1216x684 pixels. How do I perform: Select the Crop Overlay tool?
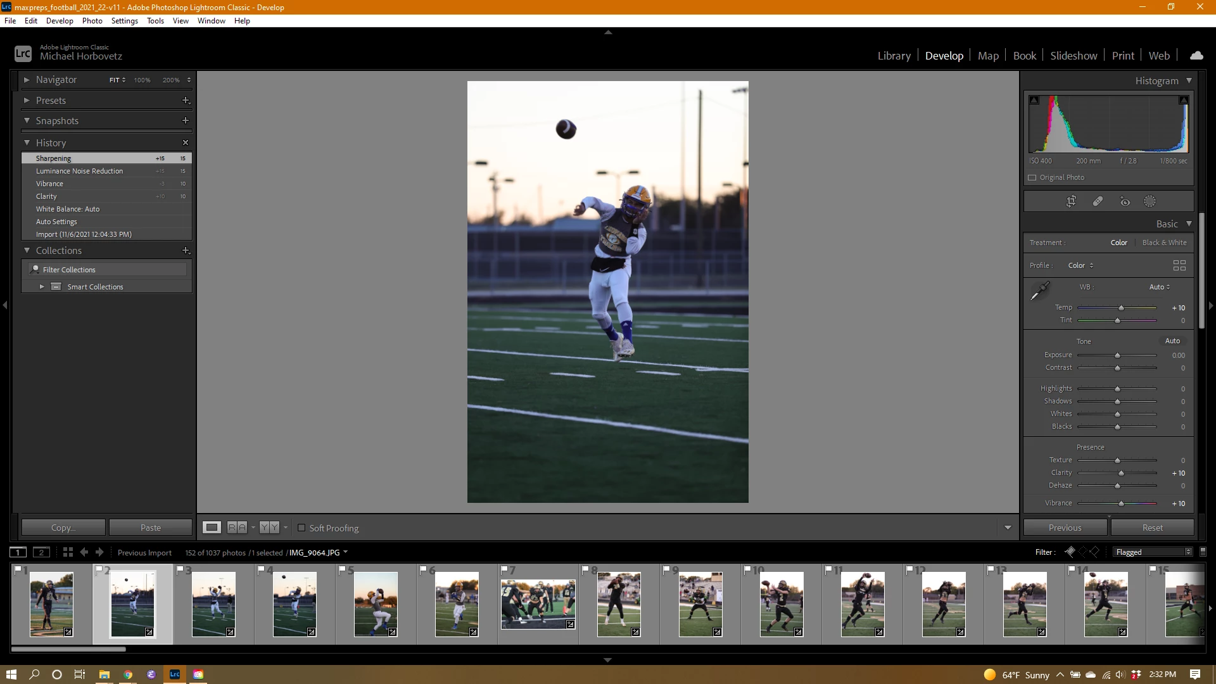tap(1071, 201)
